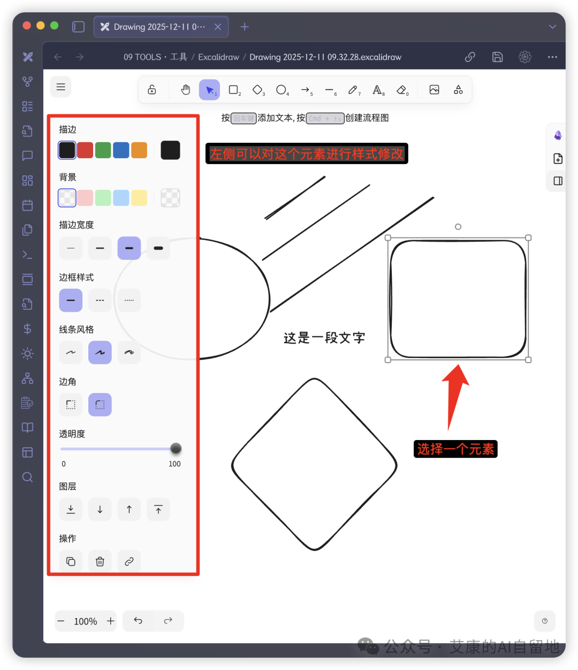Set corners to rounded edges
Viewport: 578px width, 670px height.
click(x=100, y=405)
